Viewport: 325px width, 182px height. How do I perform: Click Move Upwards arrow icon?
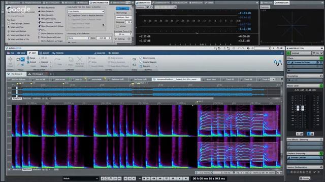click(40, 15)
